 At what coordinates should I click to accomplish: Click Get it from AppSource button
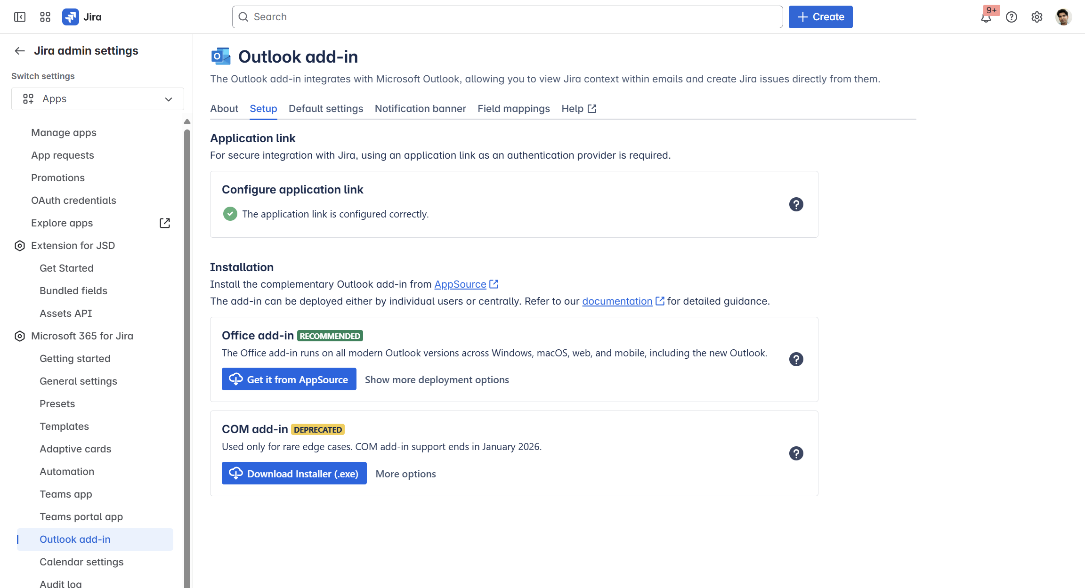click(x=289, y=379)
